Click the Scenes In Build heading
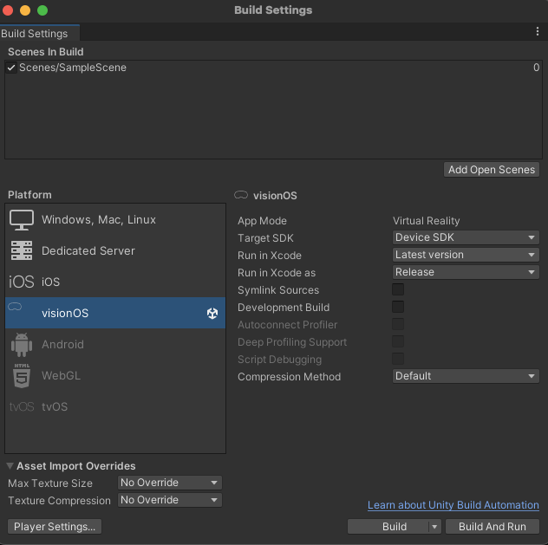 pyautogui.click(x=46, y=52)
